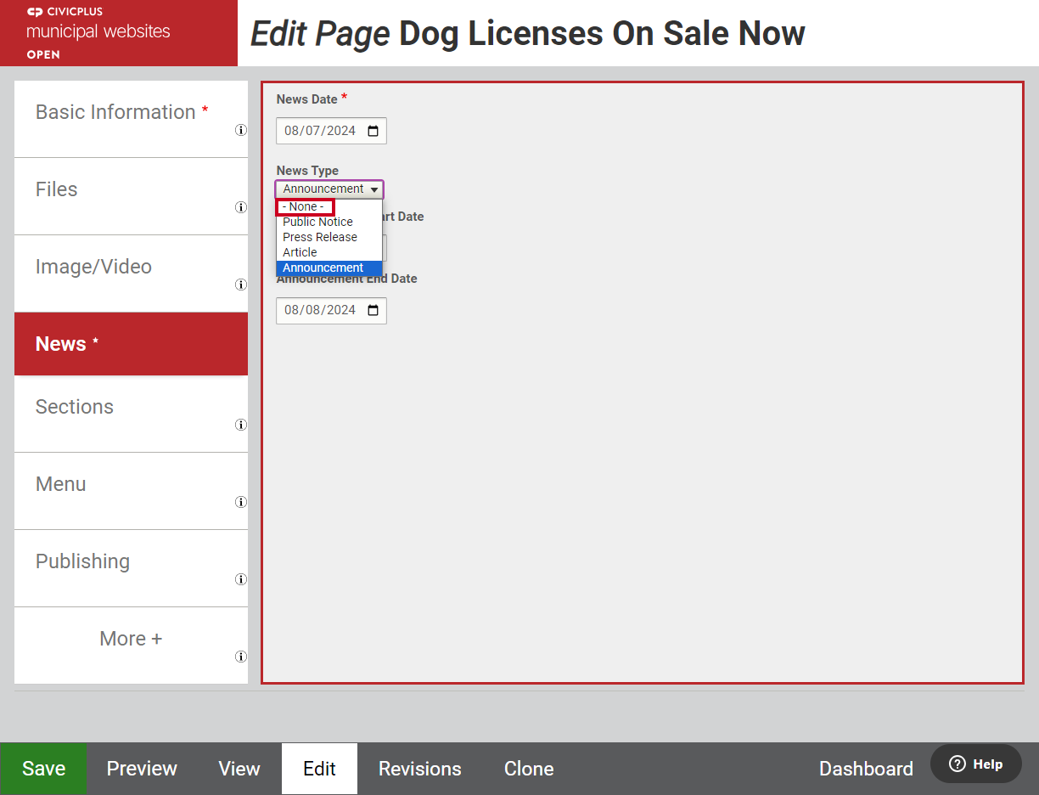Open the News Type dropdown
The width and height of the screenshot is (1039, 795).
click(x=329, y=189)
